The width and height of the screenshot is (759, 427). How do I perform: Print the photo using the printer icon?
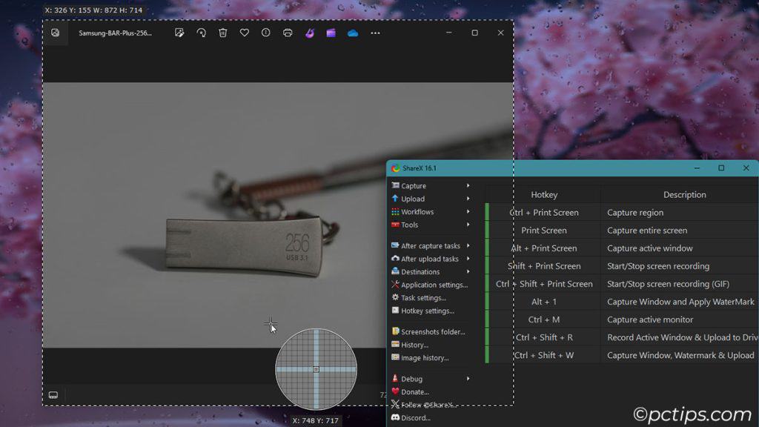coord(288,33)
